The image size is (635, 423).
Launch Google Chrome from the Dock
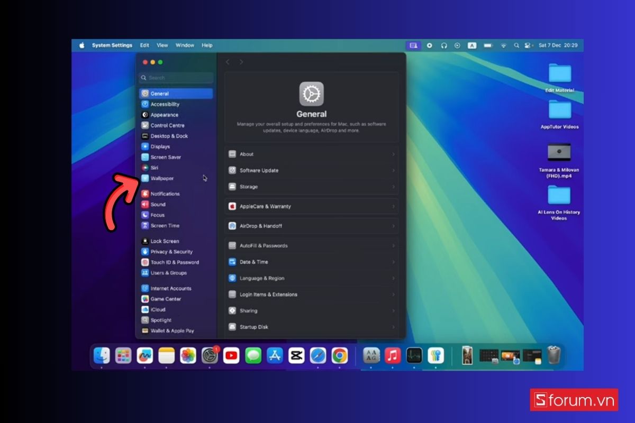[x=340, y=355]
